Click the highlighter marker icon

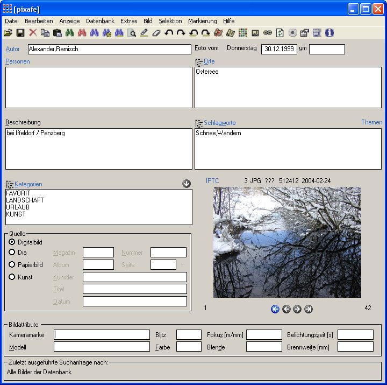point(144,33)
